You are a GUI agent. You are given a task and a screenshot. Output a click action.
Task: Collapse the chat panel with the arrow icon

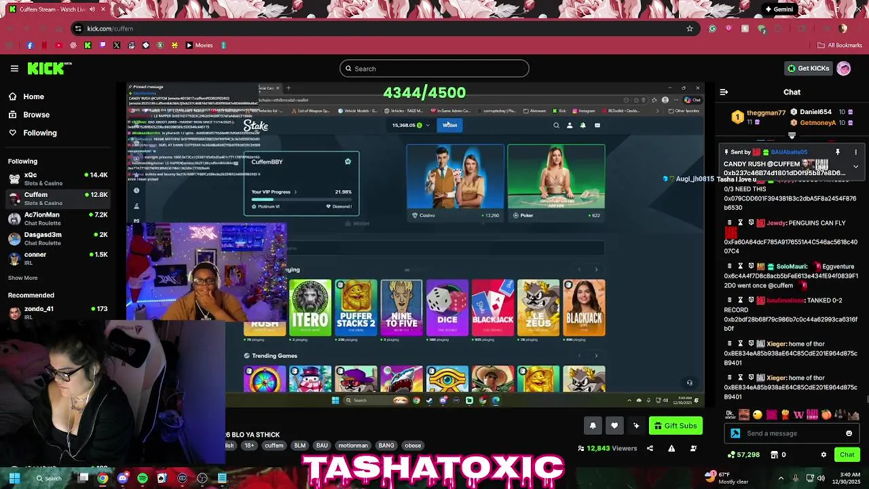(x=724, y=92)
